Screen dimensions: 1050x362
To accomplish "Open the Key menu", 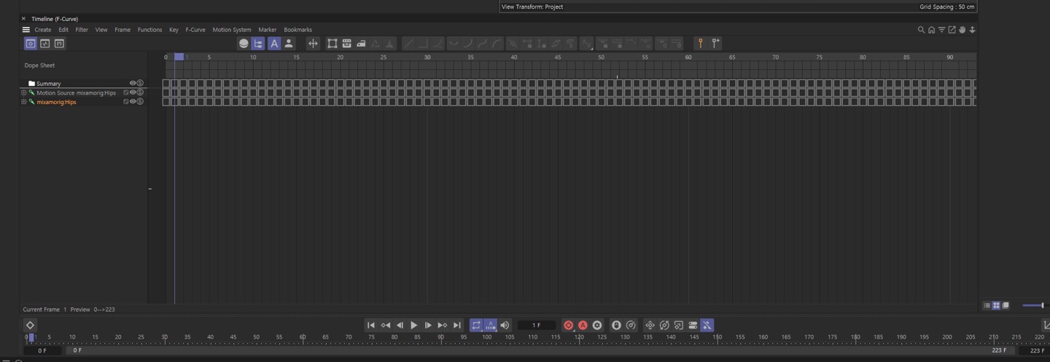I will [174, 30].
